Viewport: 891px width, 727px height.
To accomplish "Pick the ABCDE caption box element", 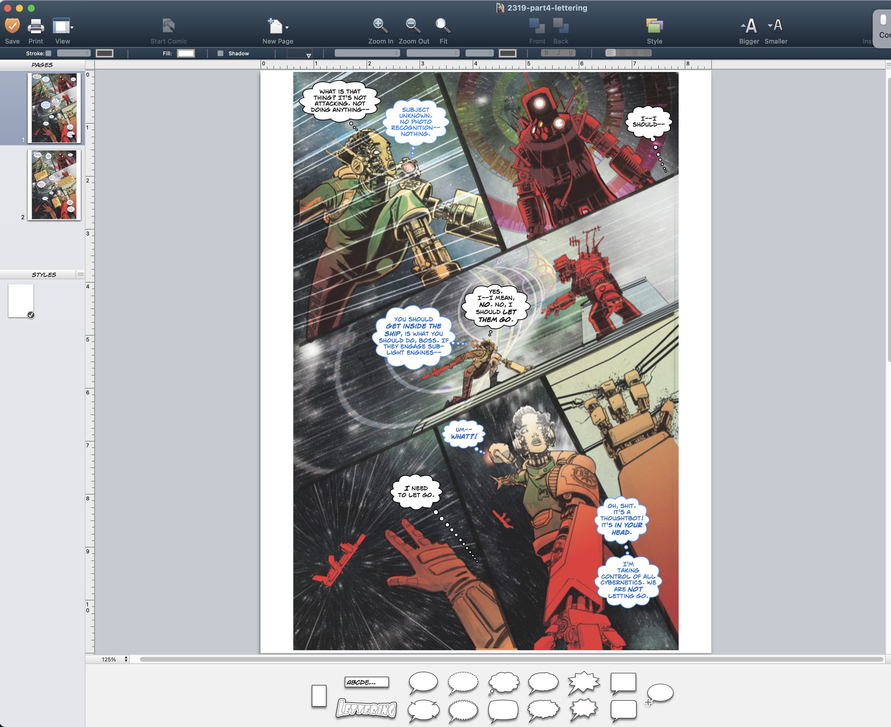I will (x=367, y=682).
